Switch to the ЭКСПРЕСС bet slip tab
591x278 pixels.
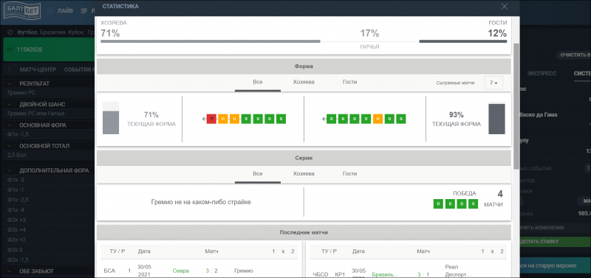pos(542,73)
